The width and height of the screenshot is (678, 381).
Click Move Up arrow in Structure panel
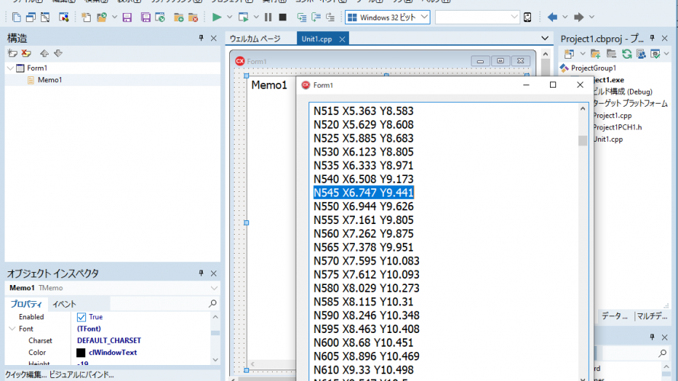pyautogui.click(x=44, y=53)
